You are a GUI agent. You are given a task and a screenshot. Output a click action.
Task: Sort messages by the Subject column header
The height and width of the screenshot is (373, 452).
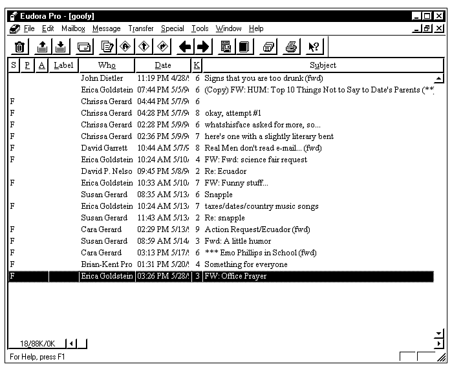(323, 65)
